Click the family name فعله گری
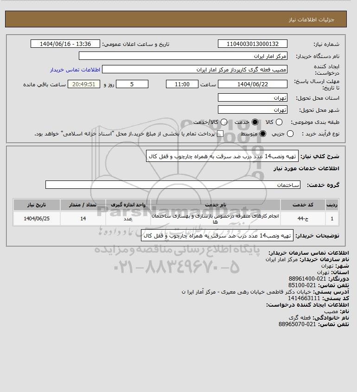The image size is (357, 392). click(x=300, y=318)
